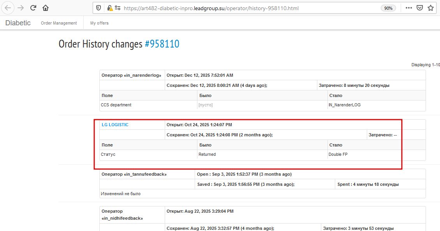Open site permissions icon in address bar
The image size is (440, 231).
click(x=118, y=8)
